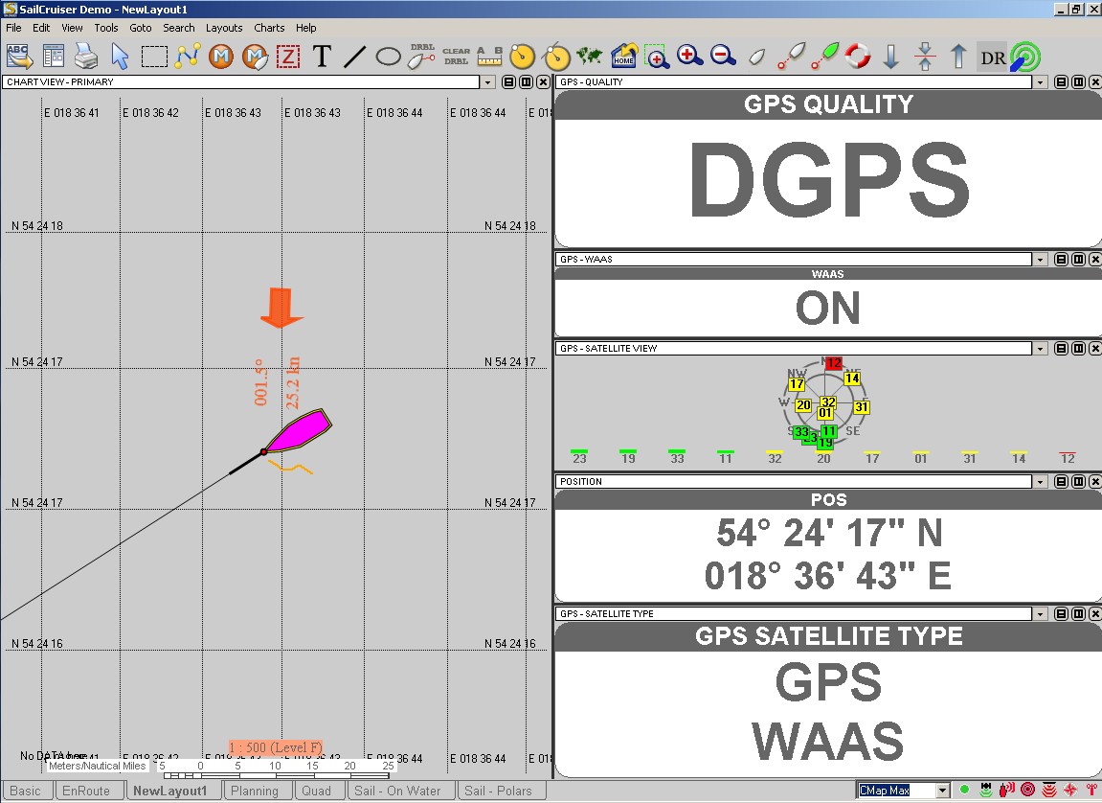This screenshot has width=1102, height=803.
Task: Click the green target radar icon in toolbar
Action: 1025,57
